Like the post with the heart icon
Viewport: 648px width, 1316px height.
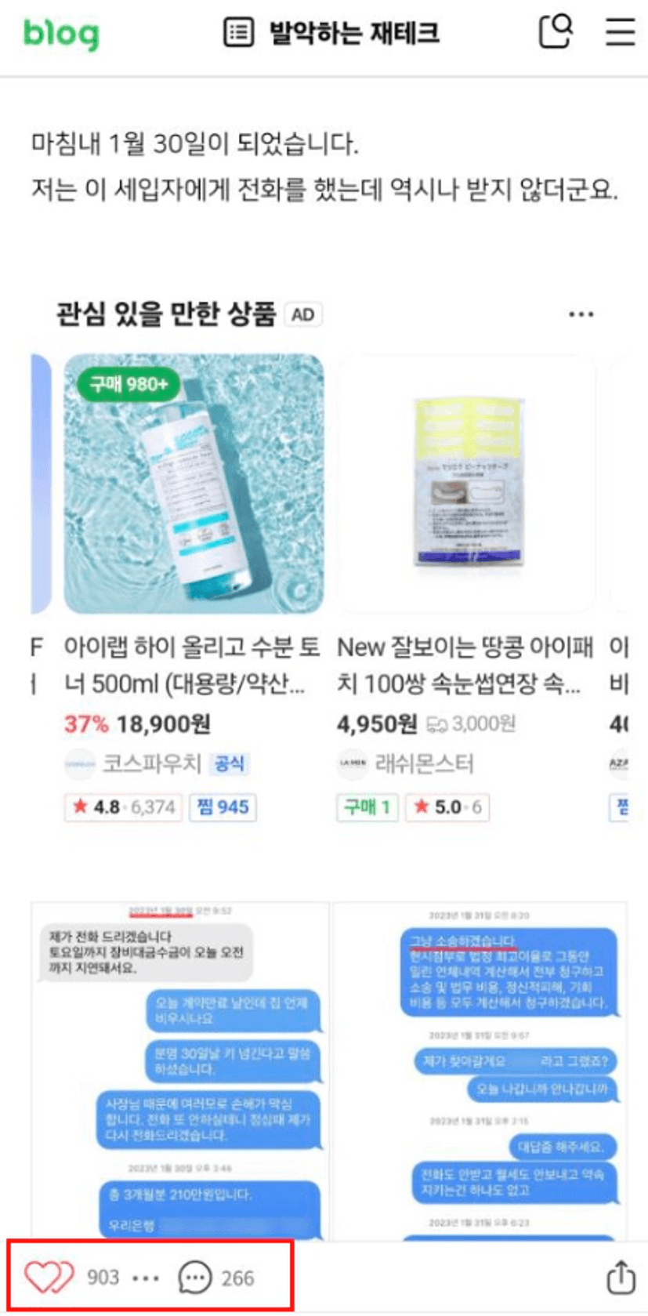coord(49,1278)
